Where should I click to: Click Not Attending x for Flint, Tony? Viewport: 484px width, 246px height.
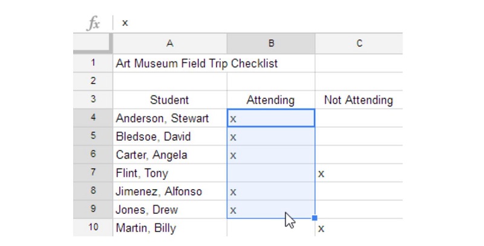pyautogui.click(x=359, y=173)
